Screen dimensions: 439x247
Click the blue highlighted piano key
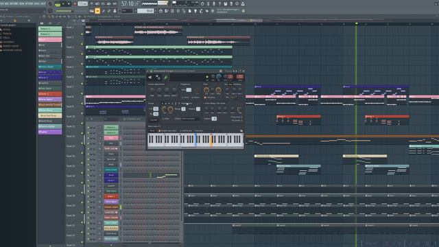pos(195,139)
